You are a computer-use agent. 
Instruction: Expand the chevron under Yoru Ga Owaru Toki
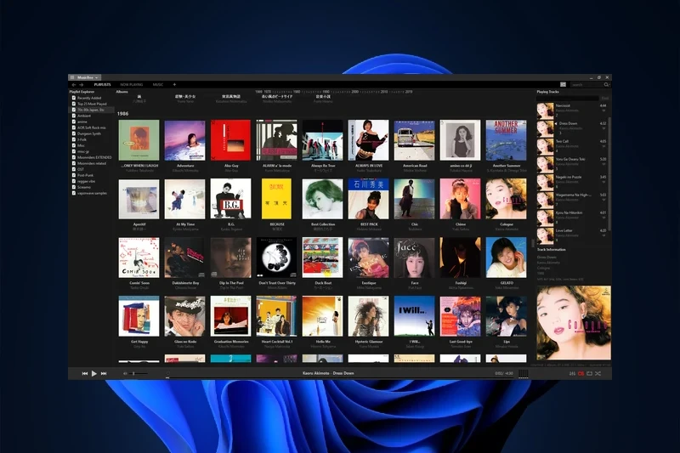[x=603, y=164]
